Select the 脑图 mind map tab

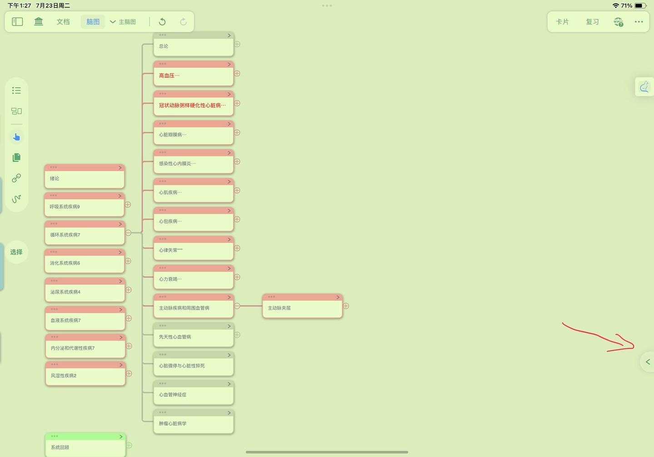(93, 22)
